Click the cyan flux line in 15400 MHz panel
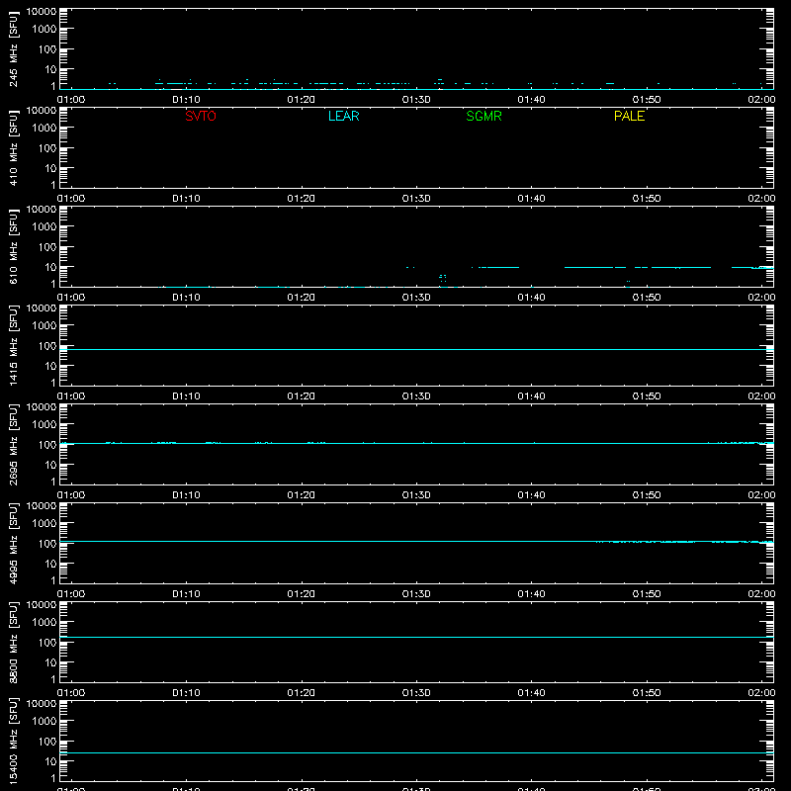 [x=416, y=752]
